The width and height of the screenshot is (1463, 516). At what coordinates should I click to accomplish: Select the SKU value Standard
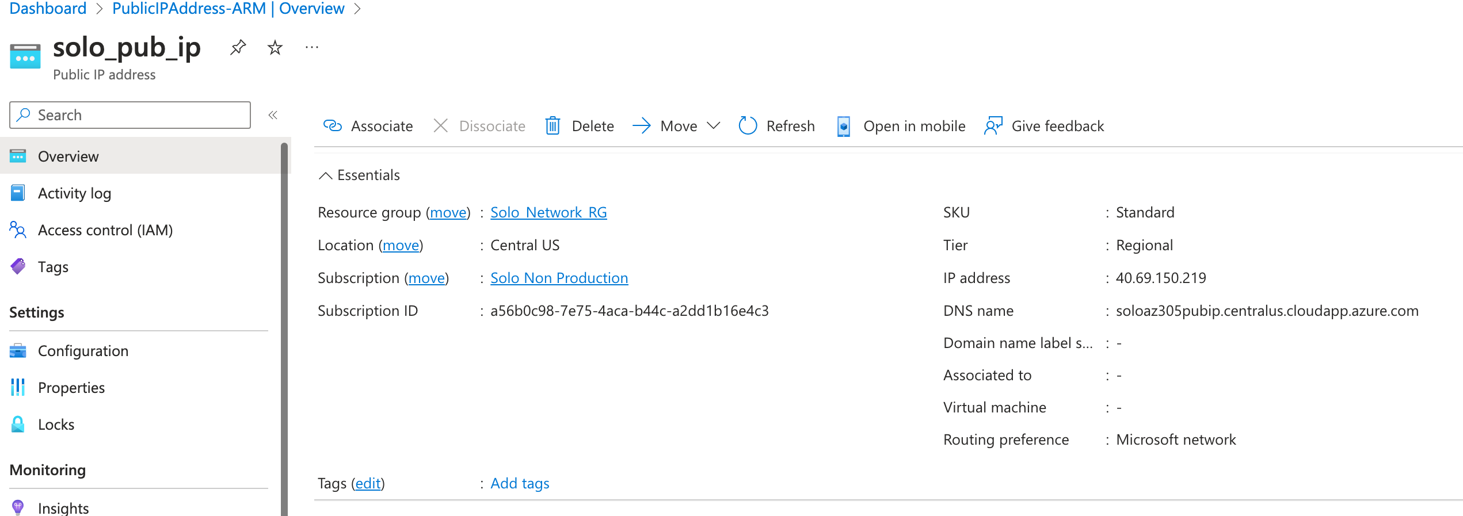pyautogui.click(x=1145, y=212)
